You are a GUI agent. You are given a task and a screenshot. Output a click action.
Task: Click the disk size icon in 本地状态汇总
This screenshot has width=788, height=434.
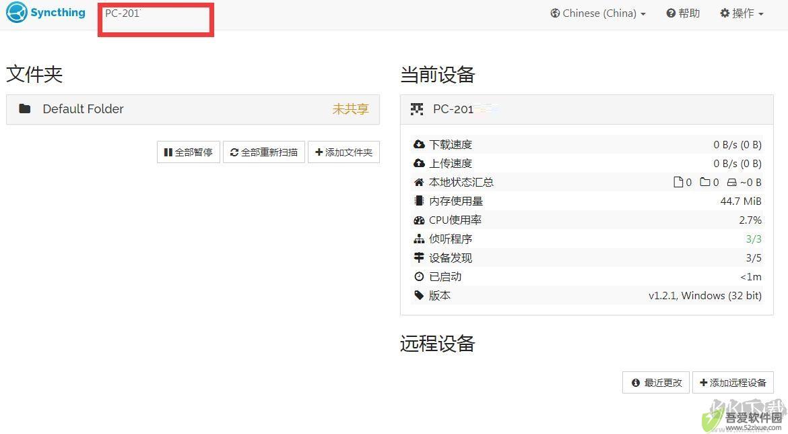(731, 183)
